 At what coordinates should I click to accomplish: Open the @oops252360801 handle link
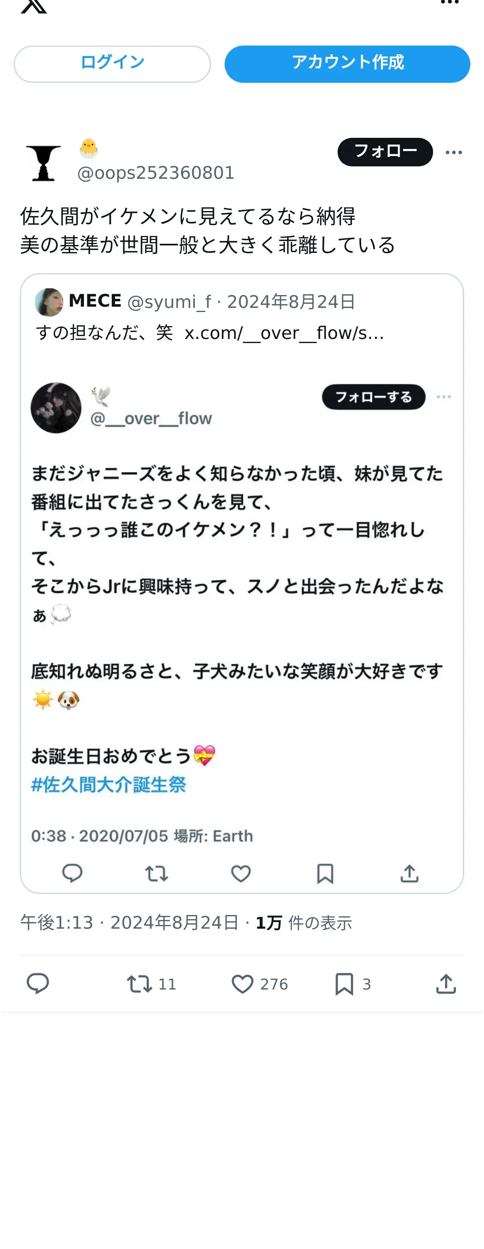tap(156, 173)
